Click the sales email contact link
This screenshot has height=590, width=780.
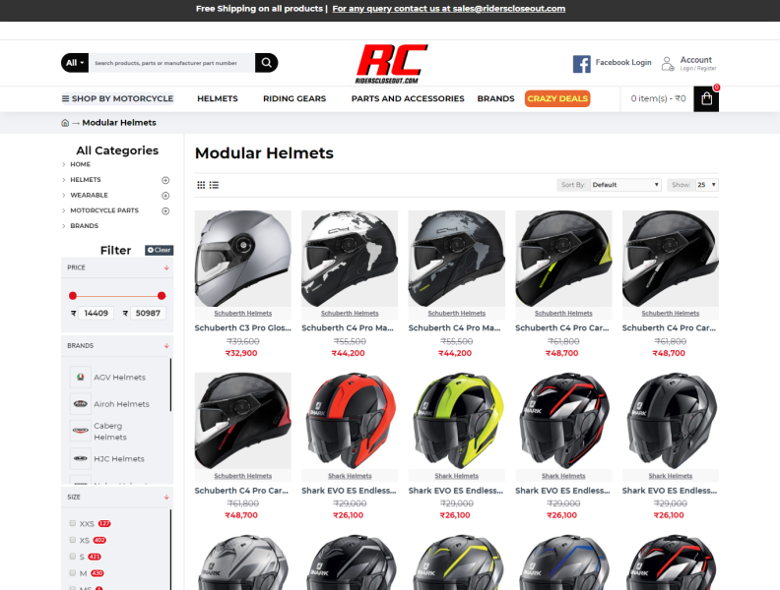pyautogui.click(x=449, y=9)
